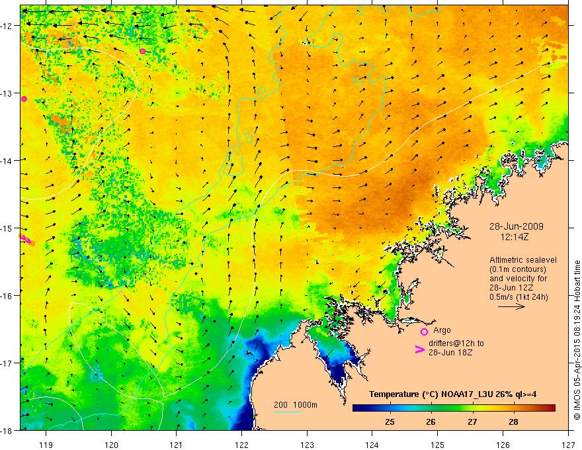Click the colorbar tick label 28
Image resolution: width=582 pixels, height=450 pixels.
coord(513,422)
